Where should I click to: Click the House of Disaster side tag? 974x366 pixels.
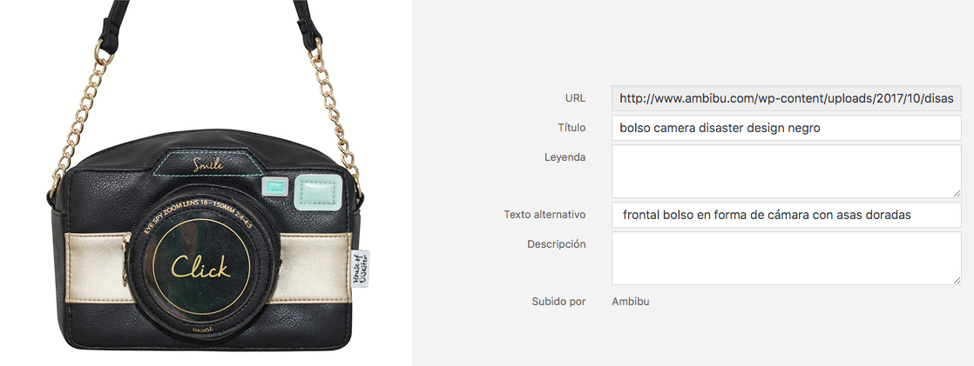[360, 268]
